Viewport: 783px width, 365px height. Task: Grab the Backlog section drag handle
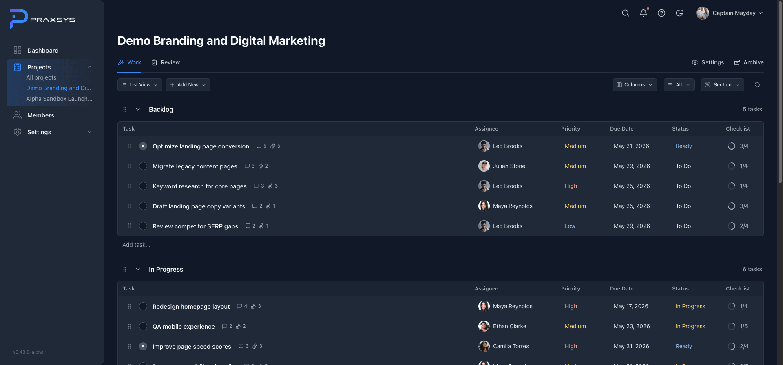pyautogui.click(x=125, y=109)
